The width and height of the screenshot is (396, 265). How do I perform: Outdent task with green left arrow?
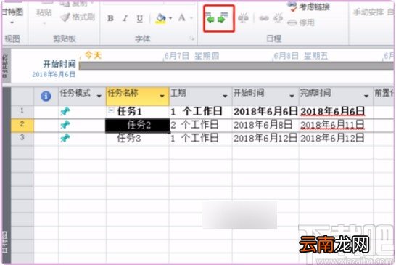click(x=210, y=18)
